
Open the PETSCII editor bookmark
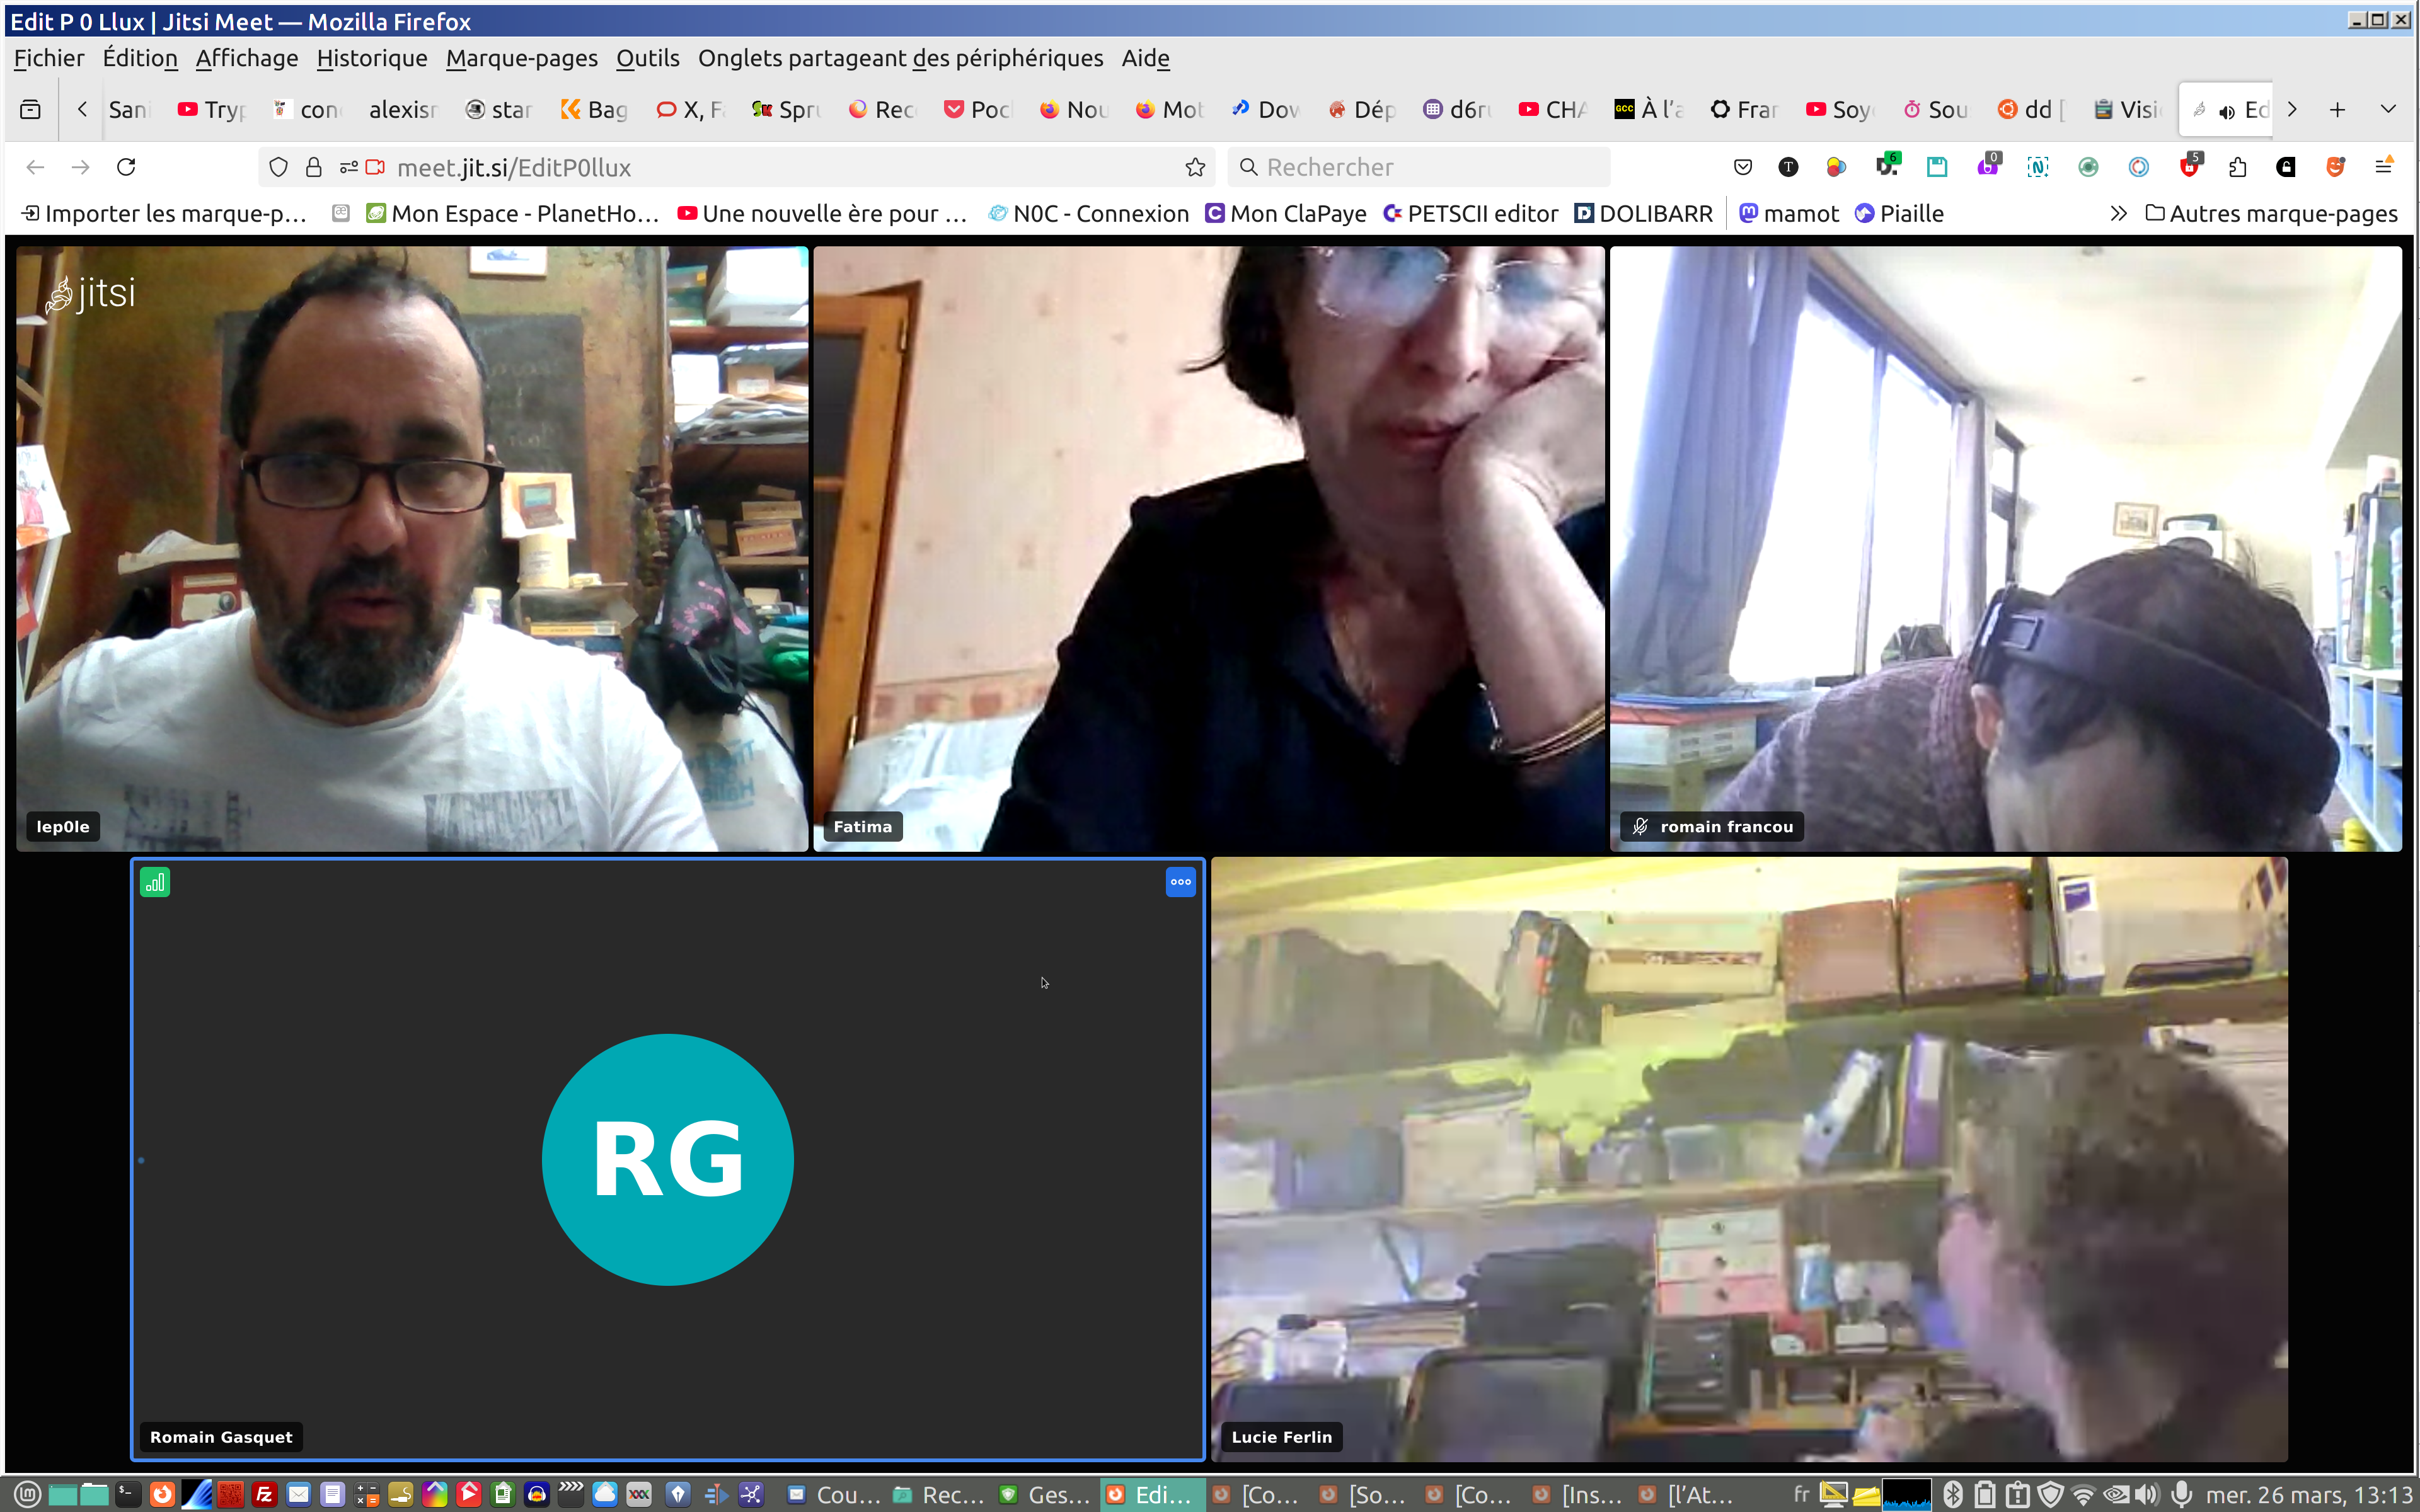[x=1470, y=213]
